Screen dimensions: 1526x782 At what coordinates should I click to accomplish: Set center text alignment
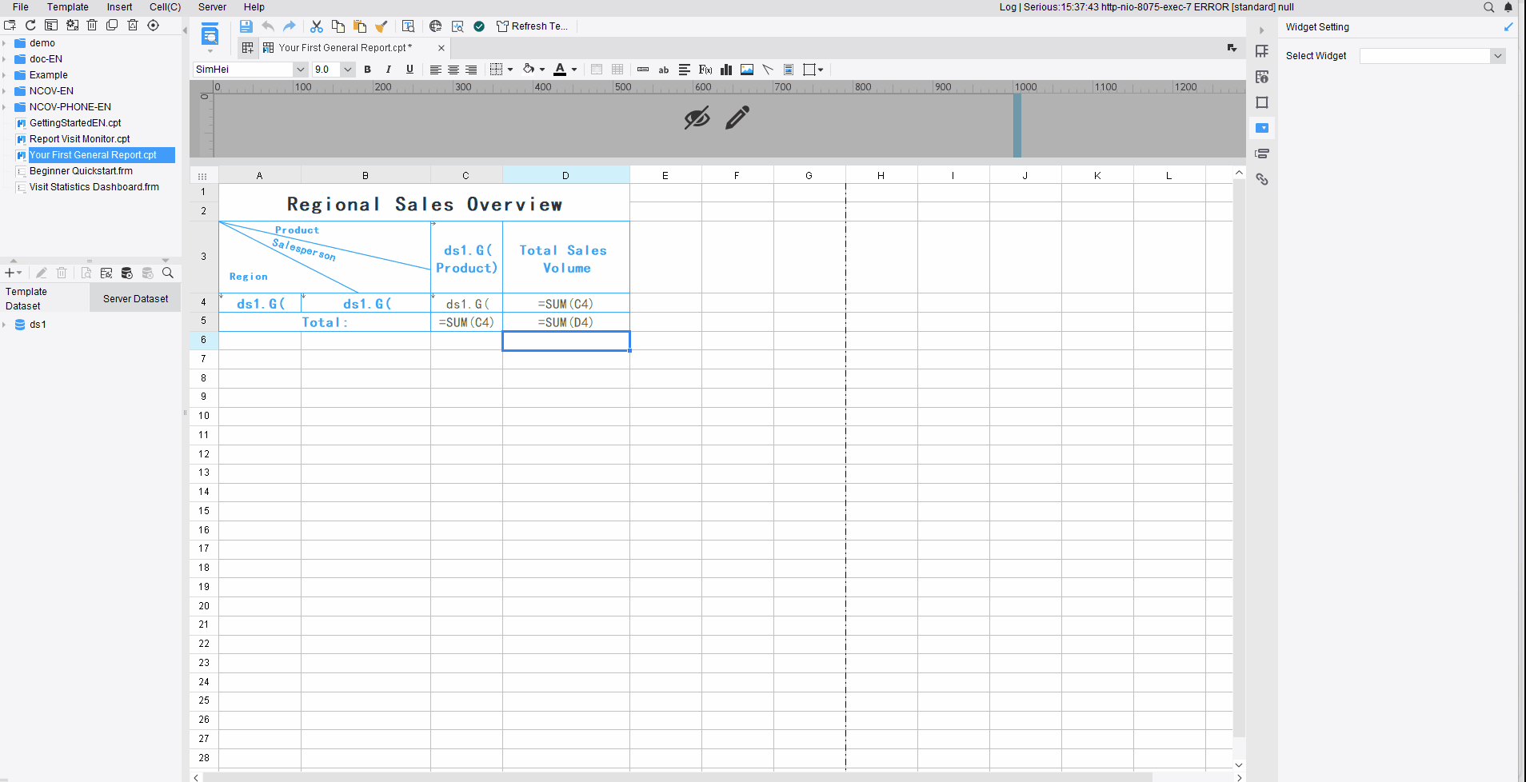453,70
